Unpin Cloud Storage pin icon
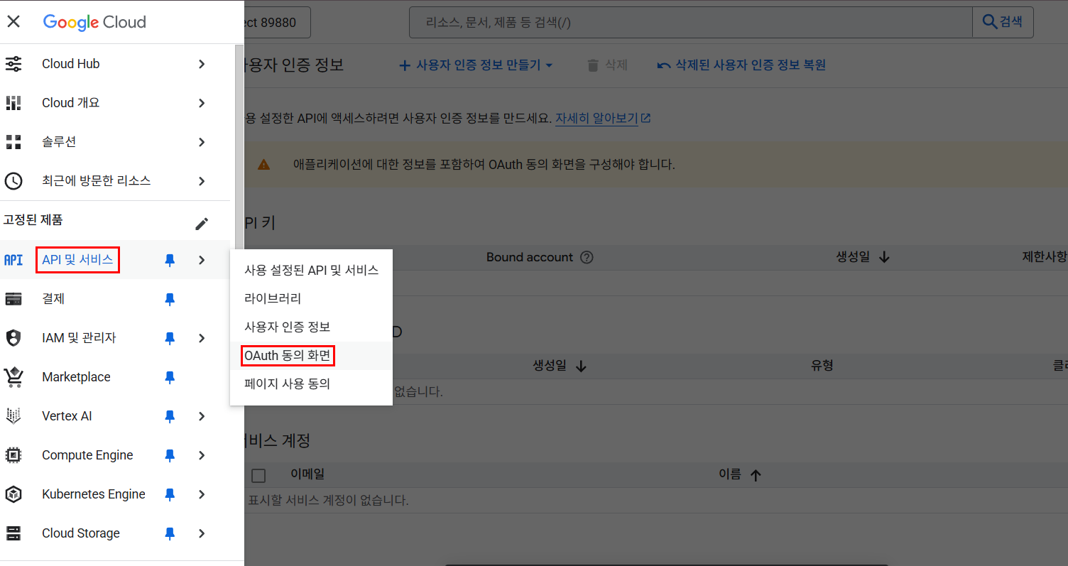1068x566 pixels. click(170, 533)
